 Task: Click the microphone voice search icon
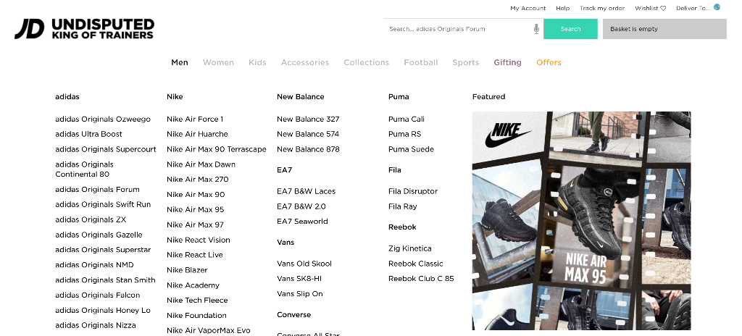tap(536, 29)
